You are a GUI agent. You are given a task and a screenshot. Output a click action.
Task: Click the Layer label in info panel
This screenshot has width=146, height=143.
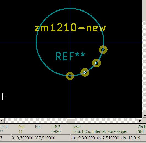[x=77, y=127]
